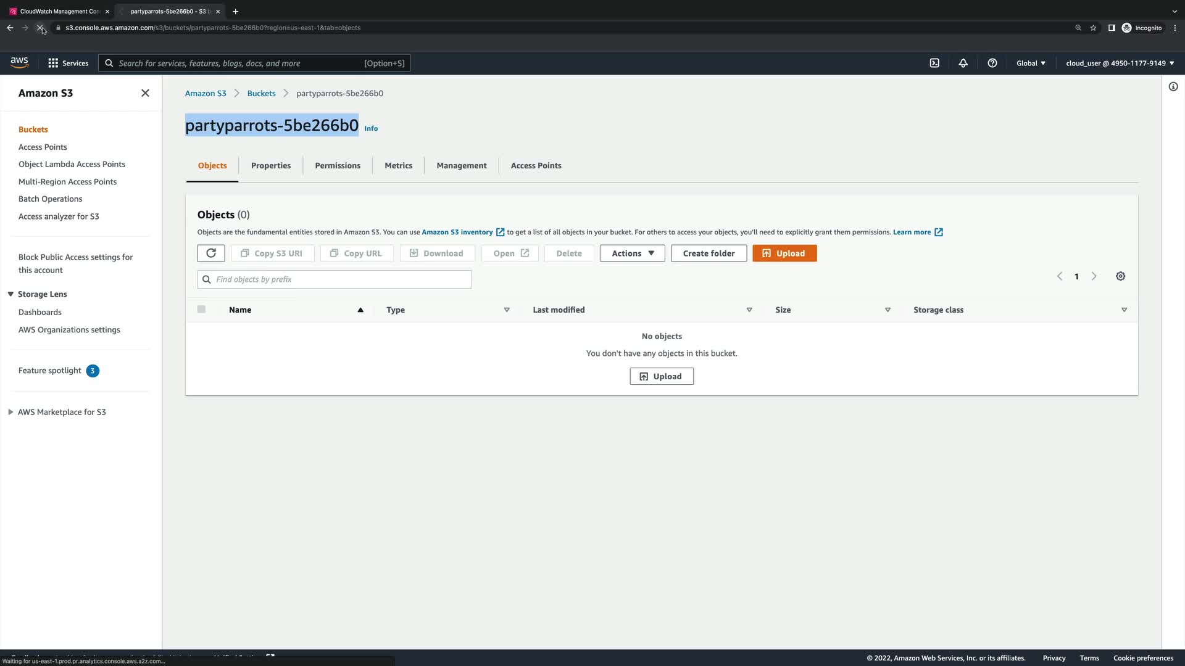
Task: Open the Actions dropdown
Action: point(632,253)
